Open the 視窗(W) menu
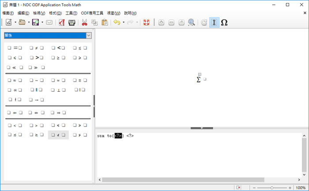The height and width of the screenshot is (191, 309). pos(113,13)
